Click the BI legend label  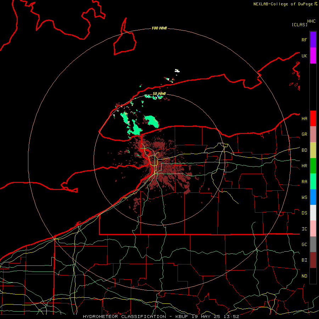304,260
